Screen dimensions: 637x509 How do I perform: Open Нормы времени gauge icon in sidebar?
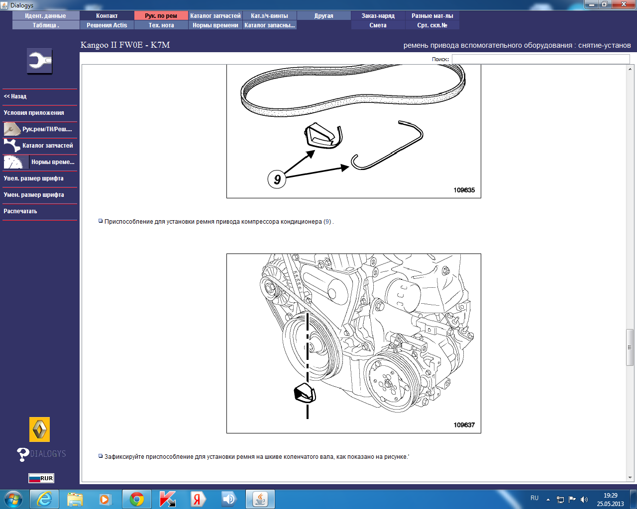point(16,162)
